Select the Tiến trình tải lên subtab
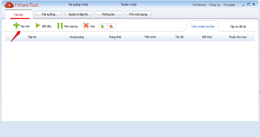Image resolution: width=260 pixels, height=137 pixels. click(x=203, y=27)
